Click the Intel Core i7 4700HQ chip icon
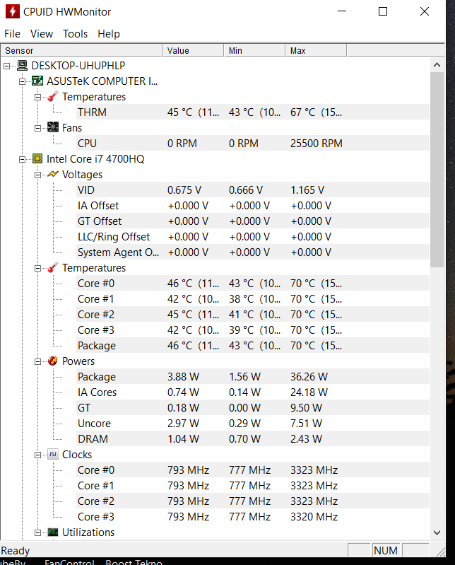Screen dimensions: 455x565 click(x=37, y=159)
